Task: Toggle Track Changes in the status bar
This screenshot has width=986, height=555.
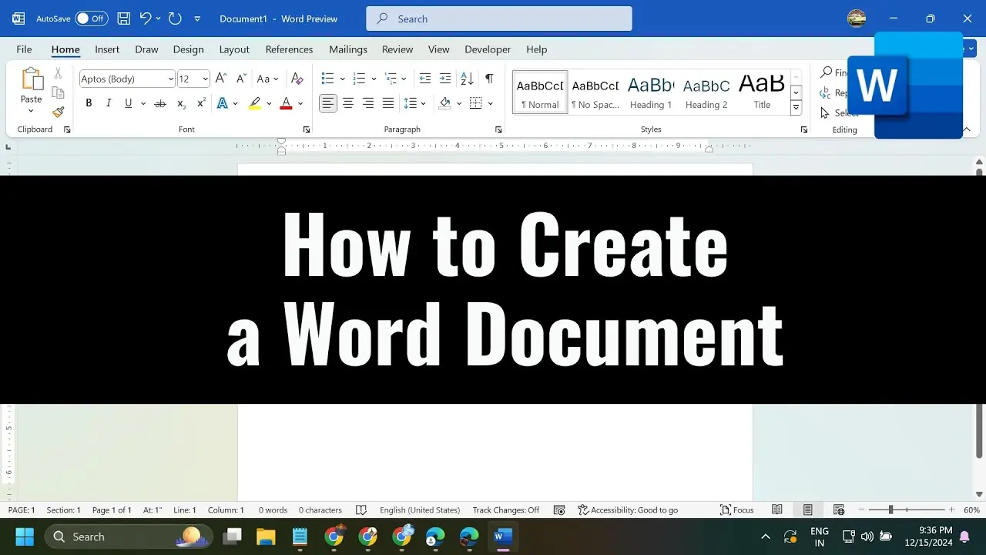Action: [x=506, y=510]
